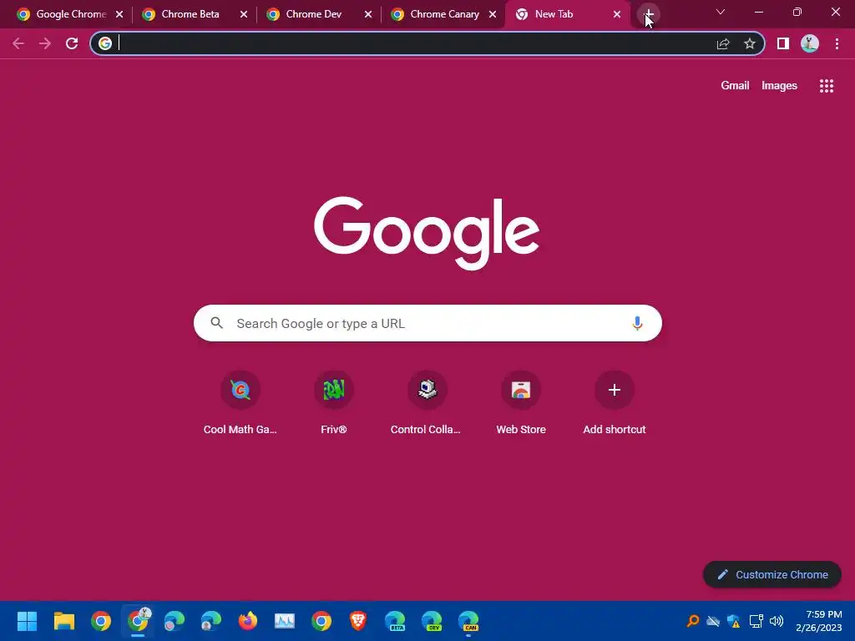Image resolution: width=855 pixels, height=641 pixels.
Task: Open the tab search dropdown chevron
Action: point(721,12)
